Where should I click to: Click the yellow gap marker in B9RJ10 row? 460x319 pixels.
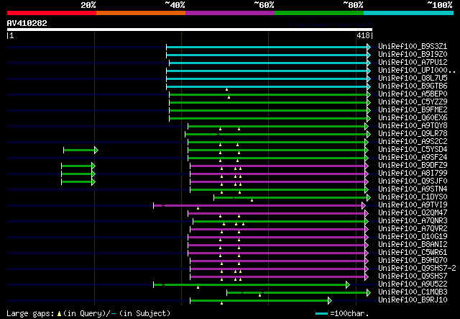222,303
